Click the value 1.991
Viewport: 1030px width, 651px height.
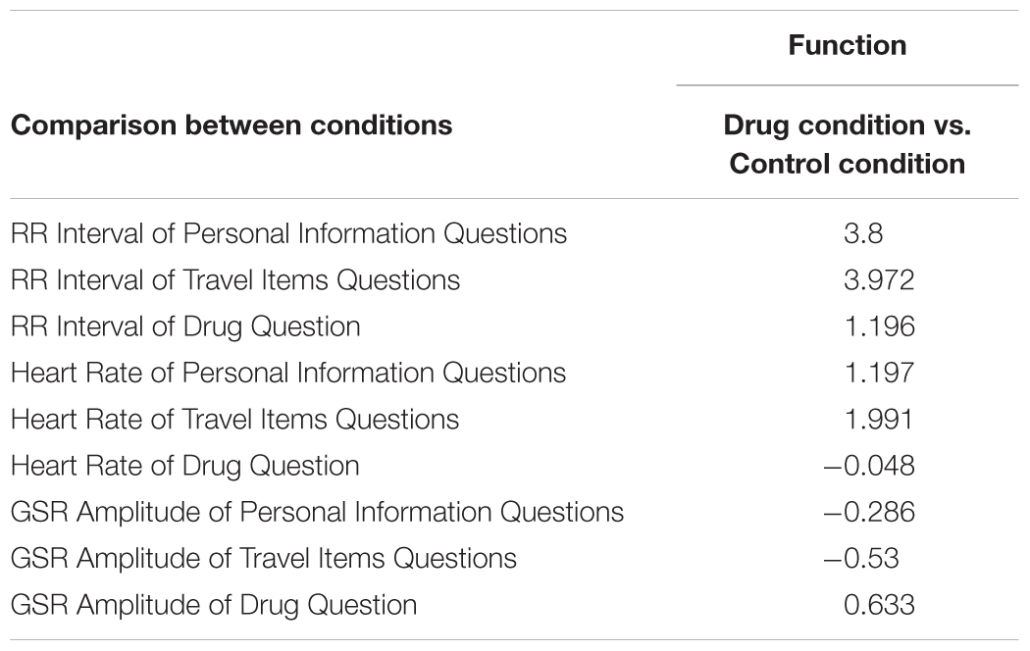(879, 420)
